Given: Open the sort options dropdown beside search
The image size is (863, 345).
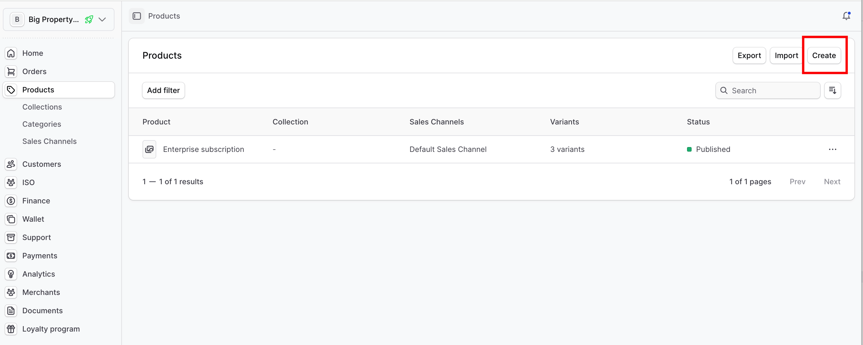Looking at the screenshot, I should click(x=833, y=90).
